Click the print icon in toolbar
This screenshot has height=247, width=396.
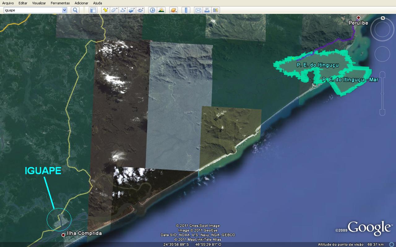pos(207,10)
